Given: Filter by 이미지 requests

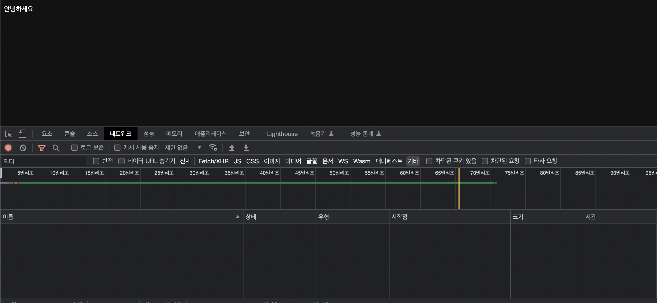Looking at the screenshot, I should coord(272,161).
